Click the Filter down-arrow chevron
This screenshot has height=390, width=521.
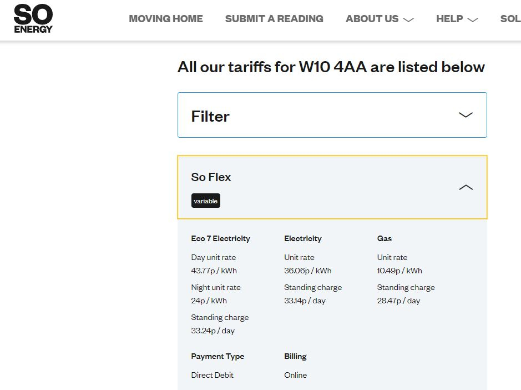[x=466, y=115]
